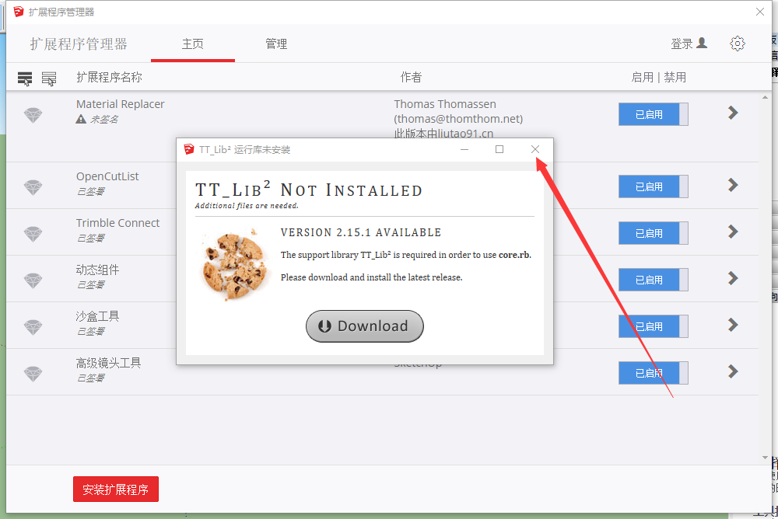
Task: Select the 高级镜头工具 extension name
Action: [108, 363]
